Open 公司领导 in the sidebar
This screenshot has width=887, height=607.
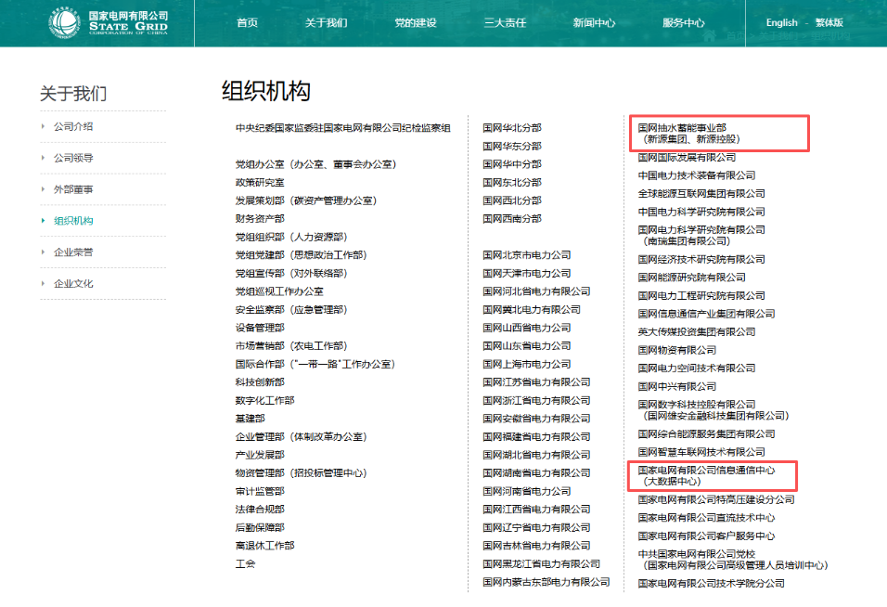coord(73,158)
